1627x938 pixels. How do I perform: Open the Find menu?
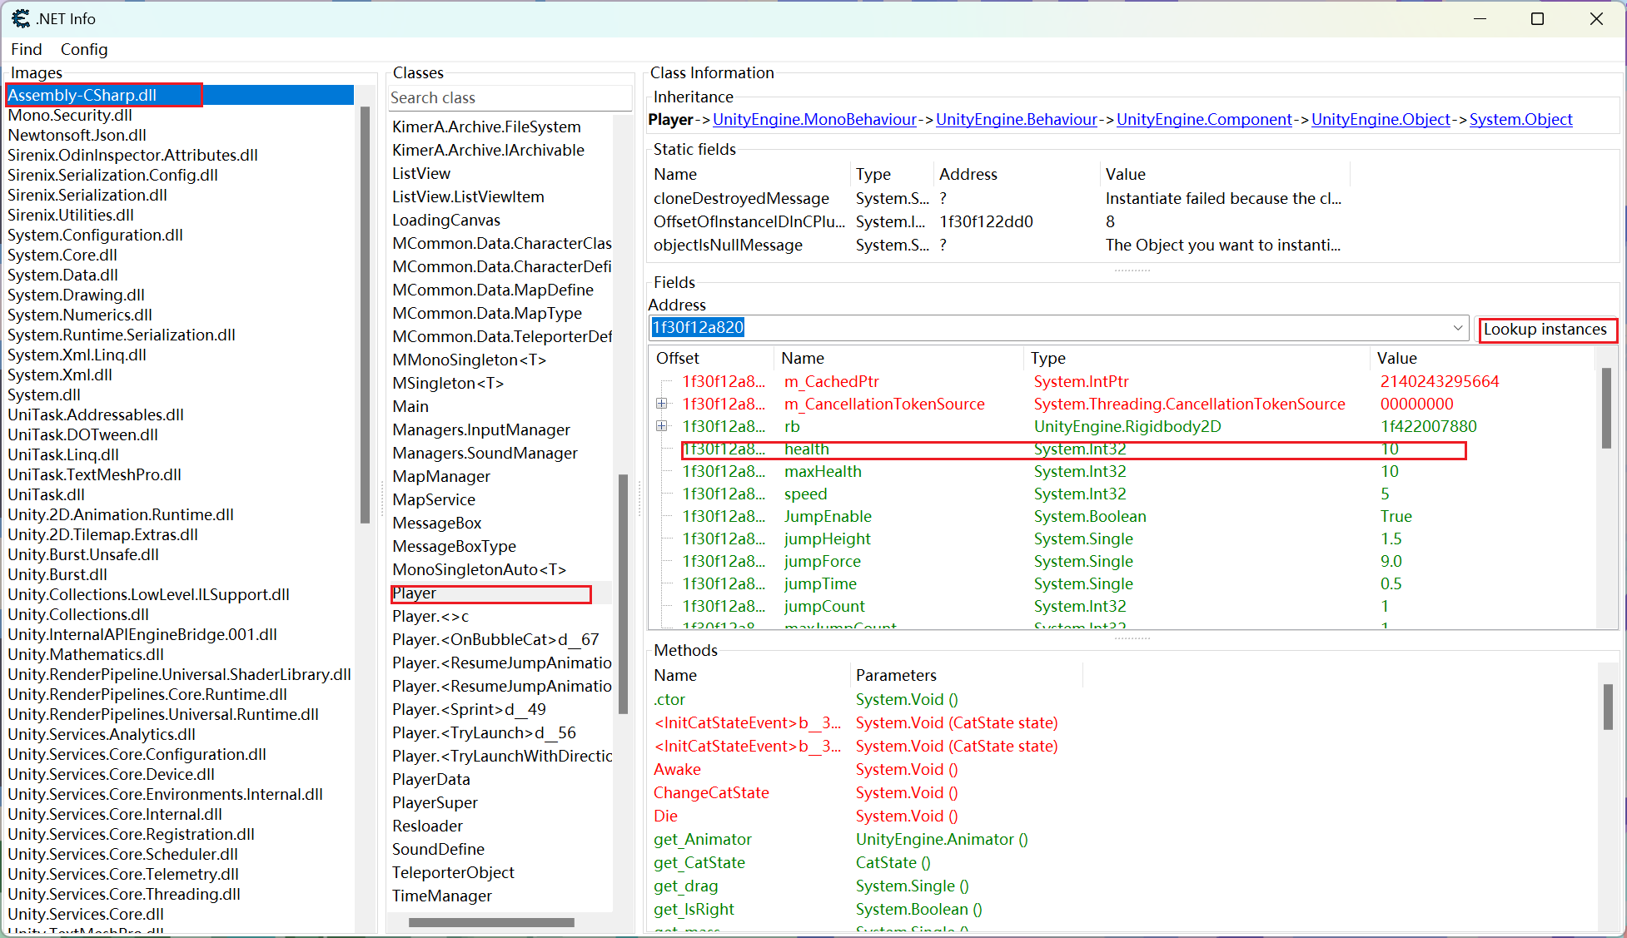tap(26, 49)
